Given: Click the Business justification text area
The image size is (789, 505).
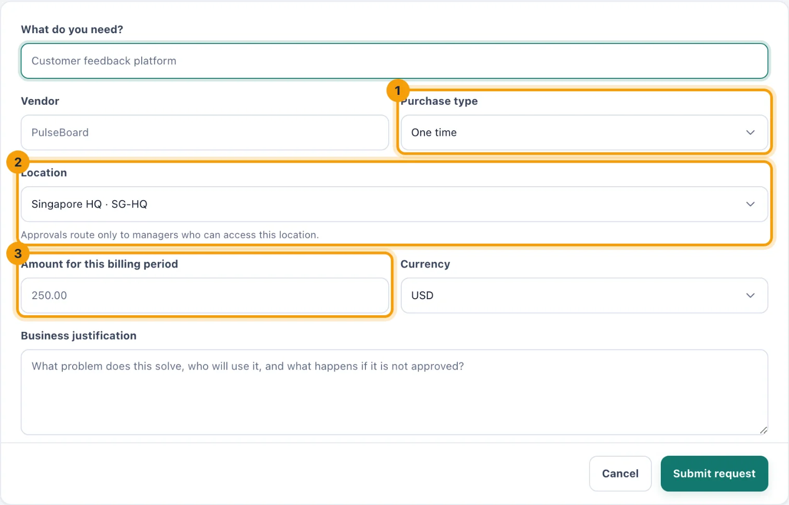Looking at the screenshot, I should point(394,392).
